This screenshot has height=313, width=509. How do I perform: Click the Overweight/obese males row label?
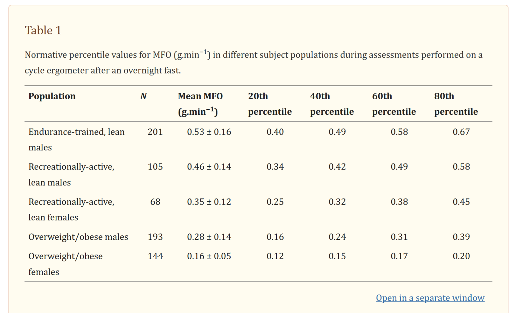(x=78, y=237)
